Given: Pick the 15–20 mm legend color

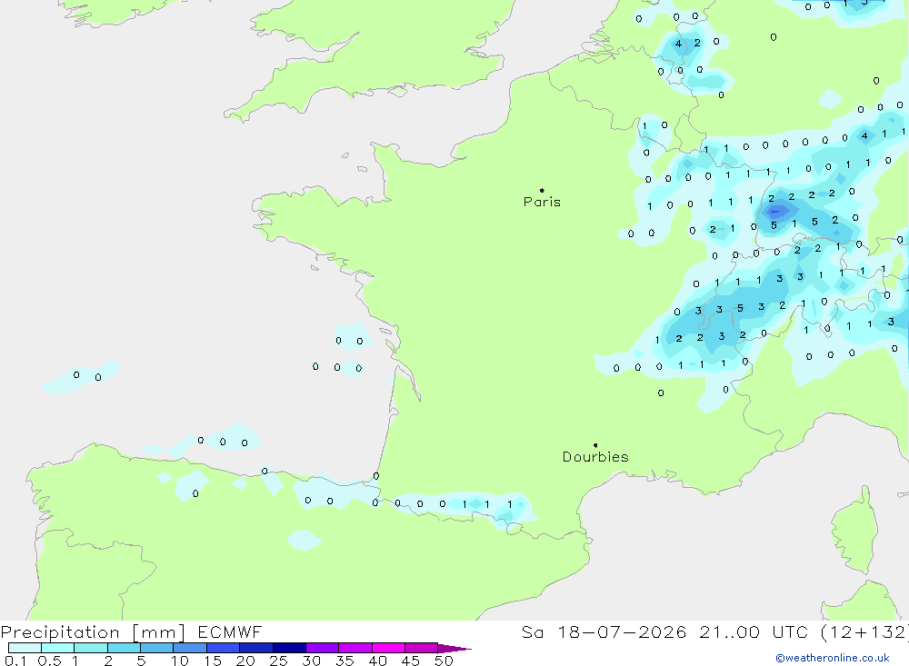Looking at the screenshot, I should pos(224,648).
